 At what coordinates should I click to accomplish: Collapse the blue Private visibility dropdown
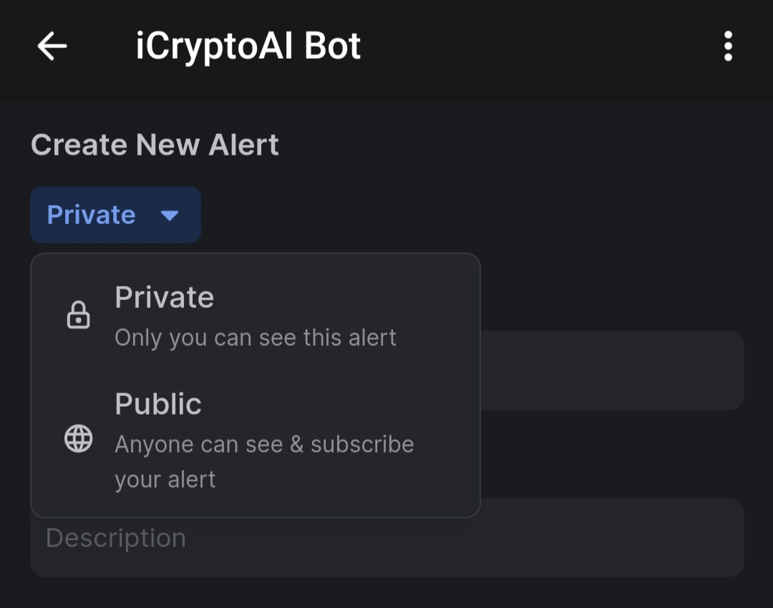point(115,215)
